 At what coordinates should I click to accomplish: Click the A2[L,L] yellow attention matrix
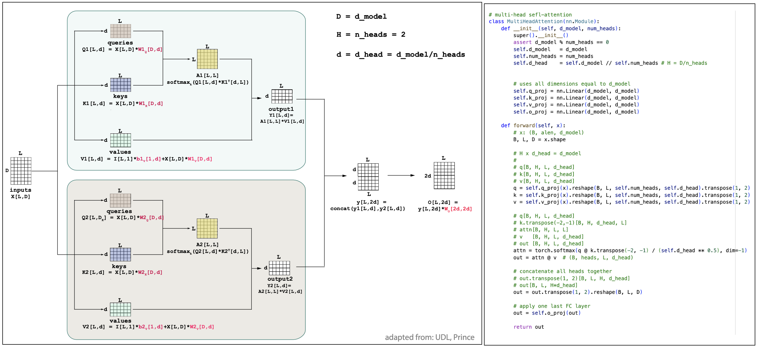pos(207,228)
